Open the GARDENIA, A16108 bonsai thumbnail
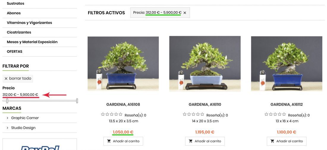This screenshot has height=150, width=327. pyautogui.click(x=123, y=64)
